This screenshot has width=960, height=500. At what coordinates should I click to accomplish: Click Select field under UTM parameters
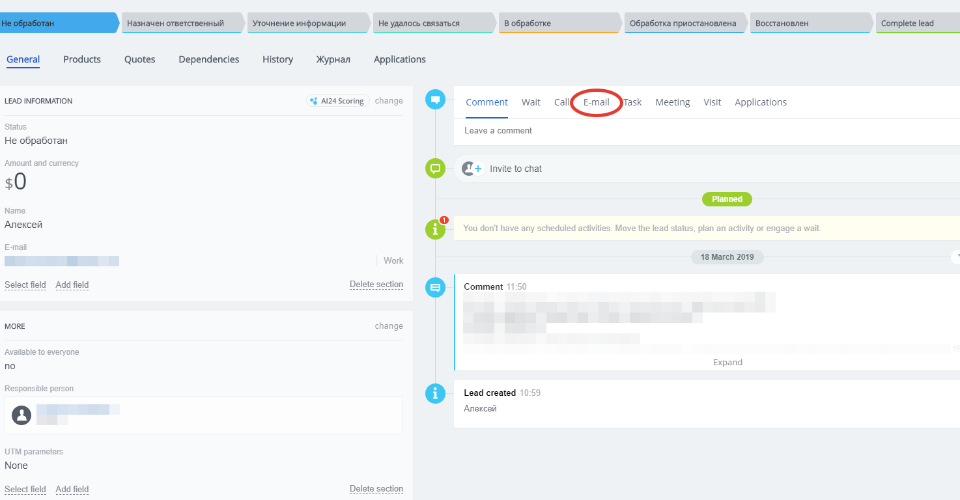click(25, 490)
